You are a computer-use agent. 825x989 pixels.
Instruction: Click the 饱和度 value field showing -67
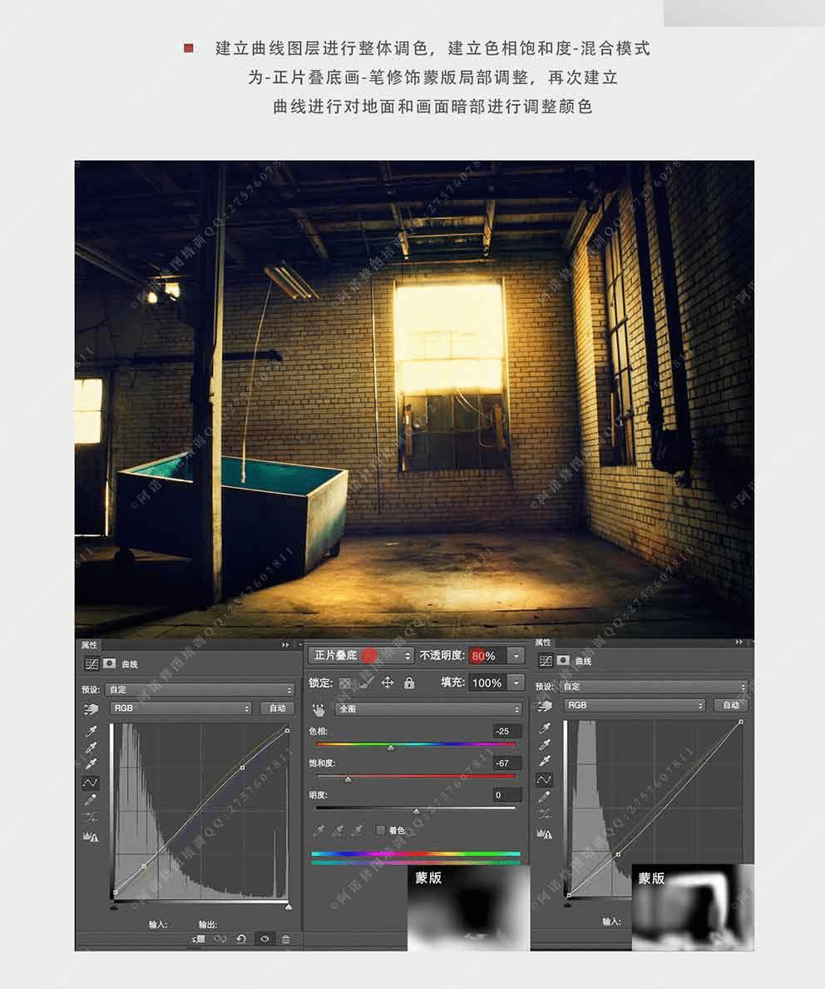[507, 763]
